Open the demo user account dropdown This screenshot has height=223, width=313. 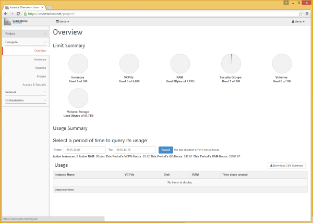298,21
